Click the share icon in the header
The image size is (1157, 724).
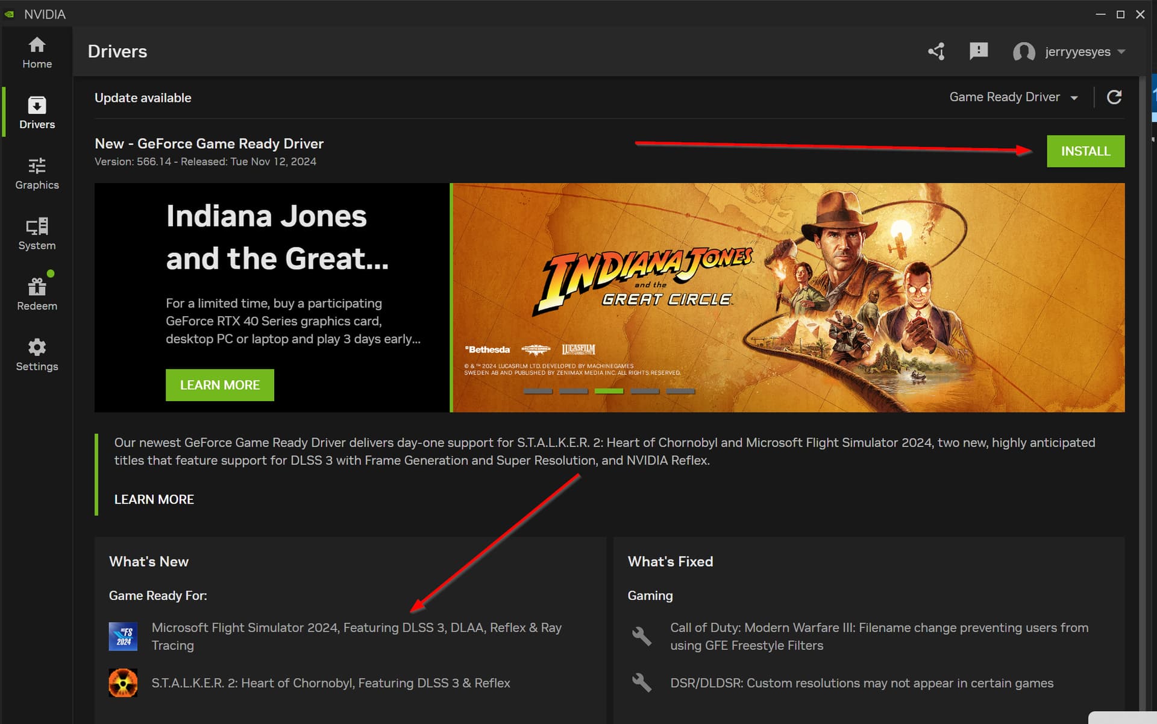(x=936, y=52)
